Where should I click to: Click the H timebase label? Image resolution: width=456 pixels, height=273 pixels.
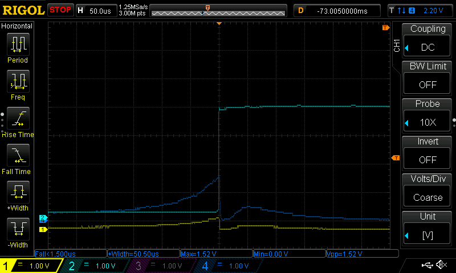click(x=80, y=11)
